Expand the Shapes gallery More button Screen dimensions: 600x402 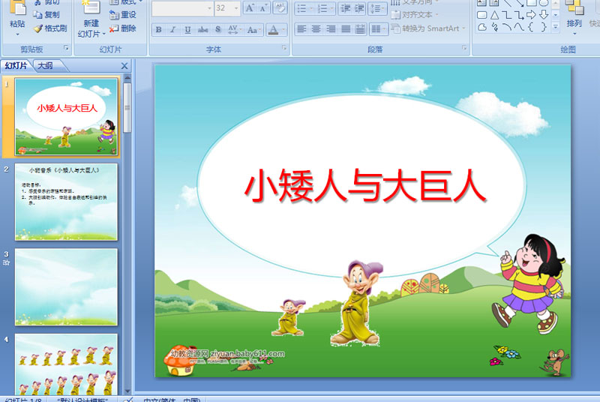(556, 27)
